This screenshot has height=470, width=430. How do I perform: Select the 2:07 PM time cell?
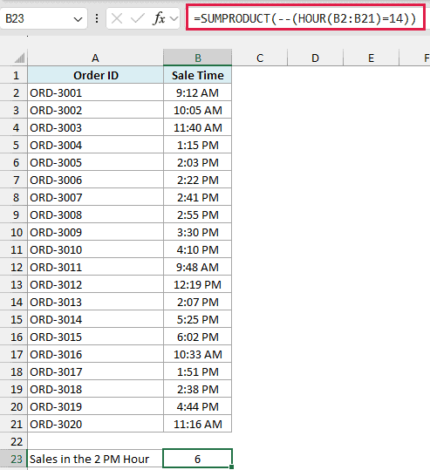click(198, 302)
